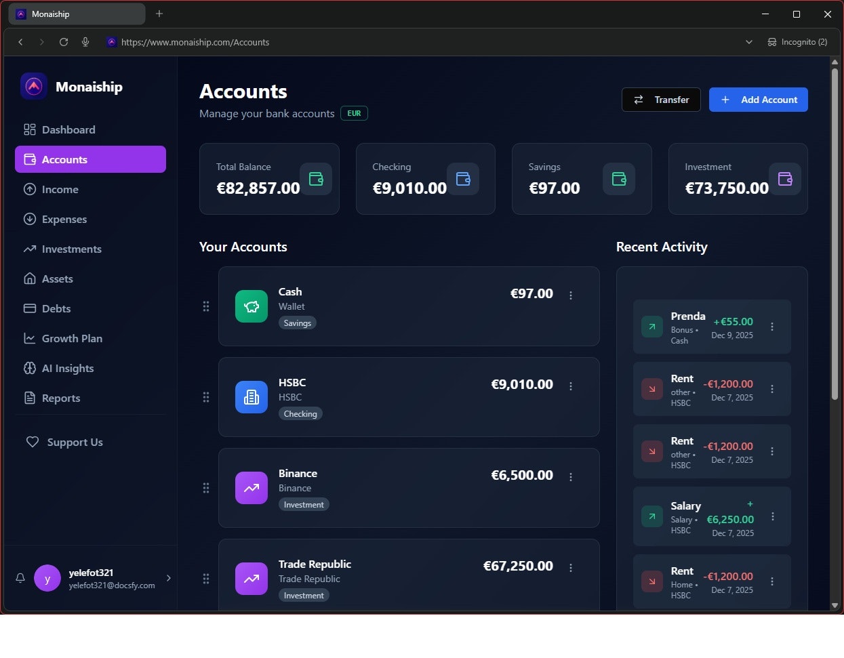The width and height of the screenshot is (844, 658).
Task: Click the browser address bar URL
Action: [x=195, y=42]
